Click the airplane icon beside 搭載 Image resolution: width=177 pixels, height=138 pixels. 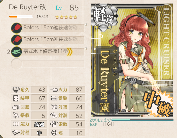16,116
